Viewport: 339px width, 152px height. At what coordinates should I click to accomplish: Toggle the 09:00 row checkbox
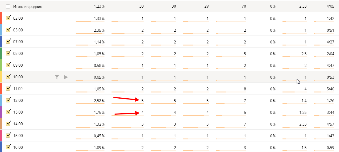8,65
